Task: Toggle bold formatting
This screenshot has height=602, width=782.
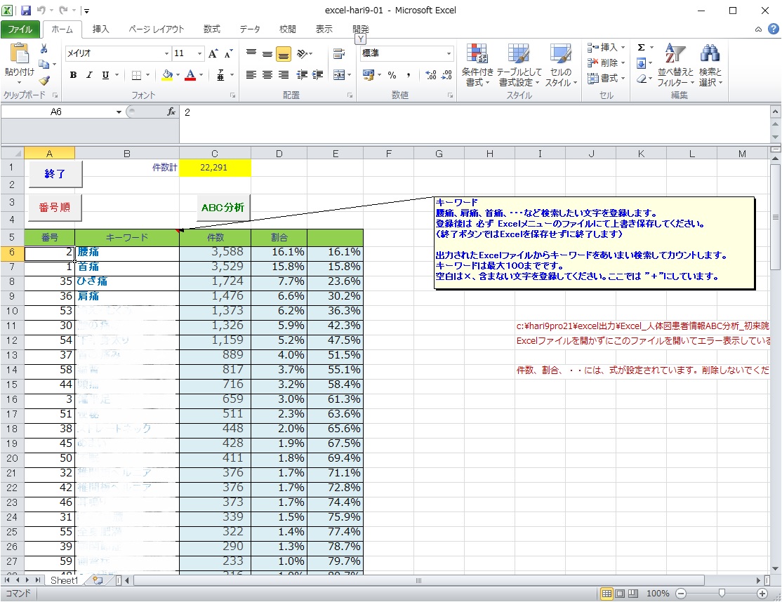Action: click(x=73, y=75)
